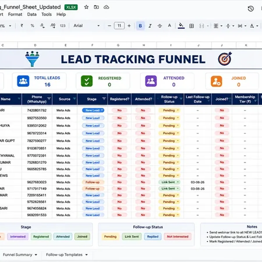
Task: Open the text color picker
Action: [x=169, y=26]
